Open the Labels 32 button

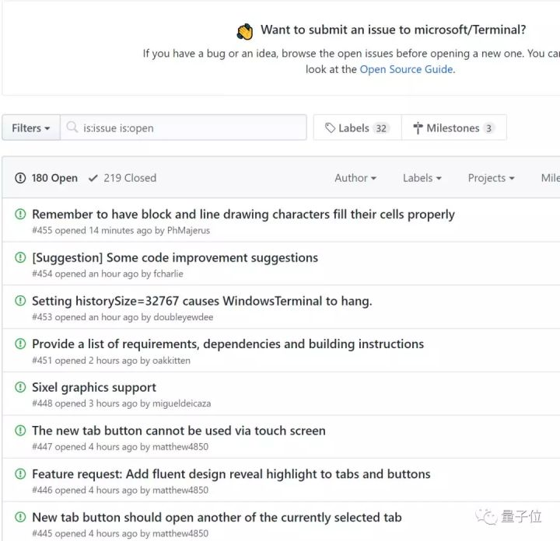tap(357, 127)
